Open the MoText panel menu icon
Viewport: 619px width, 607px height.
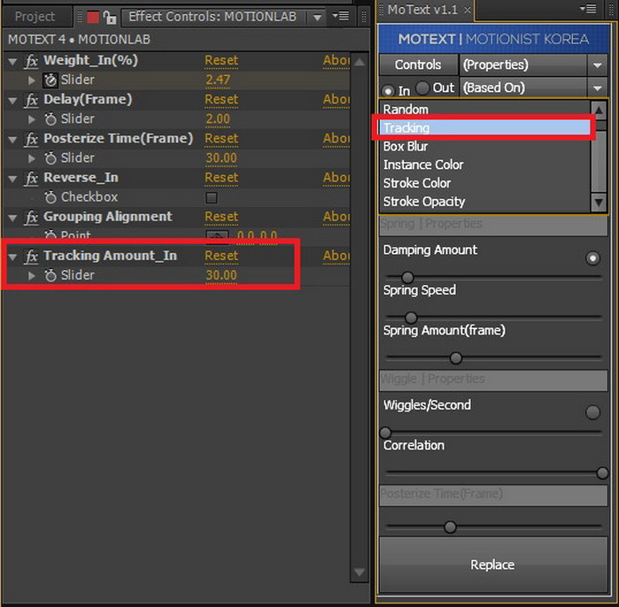click(x=588, y=8)
